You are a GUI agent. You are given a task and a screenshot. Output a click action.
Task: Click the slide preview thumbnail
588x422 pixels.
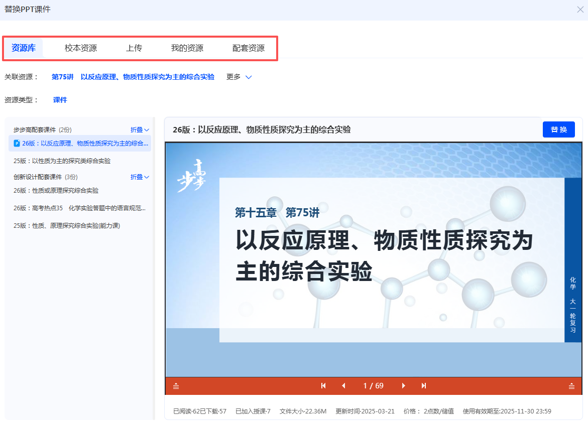tap(374, 260)
